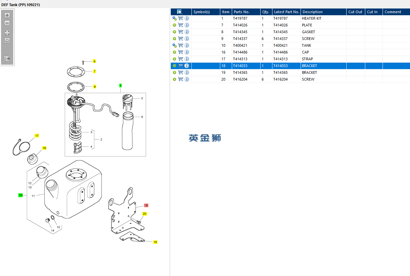Select the PLATE description cell
Screen dimensions: 410x276
point(324,25)
